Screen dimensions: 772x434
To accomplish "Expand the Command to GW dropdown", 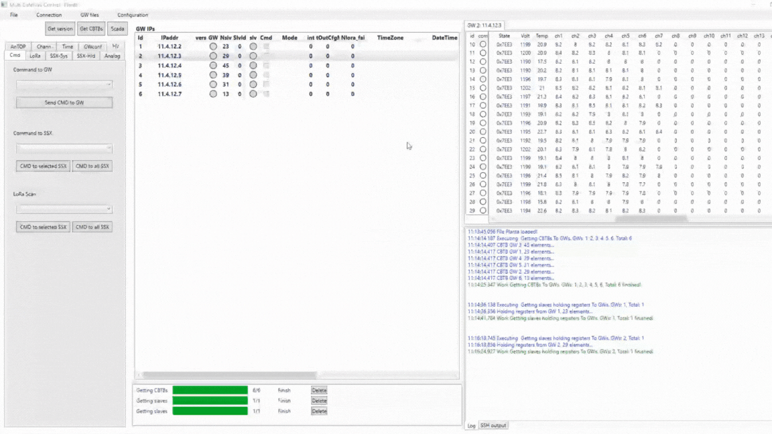I will click(64, 84).
